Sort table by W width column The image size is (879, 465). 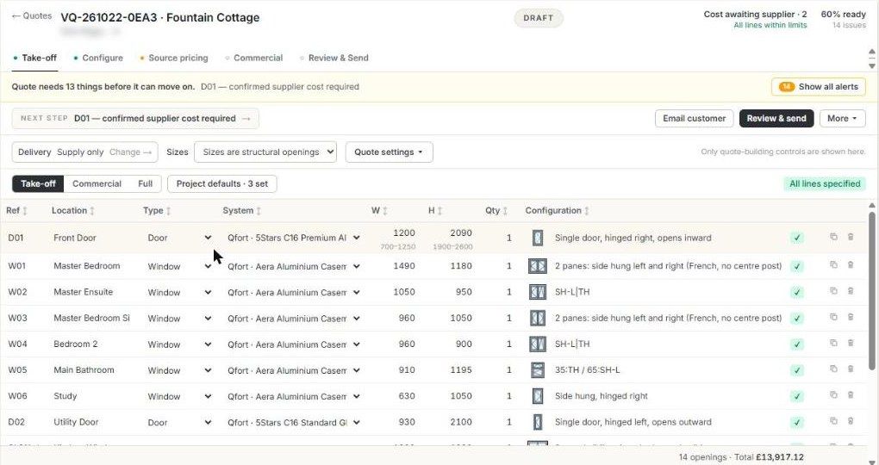(379, 211)
